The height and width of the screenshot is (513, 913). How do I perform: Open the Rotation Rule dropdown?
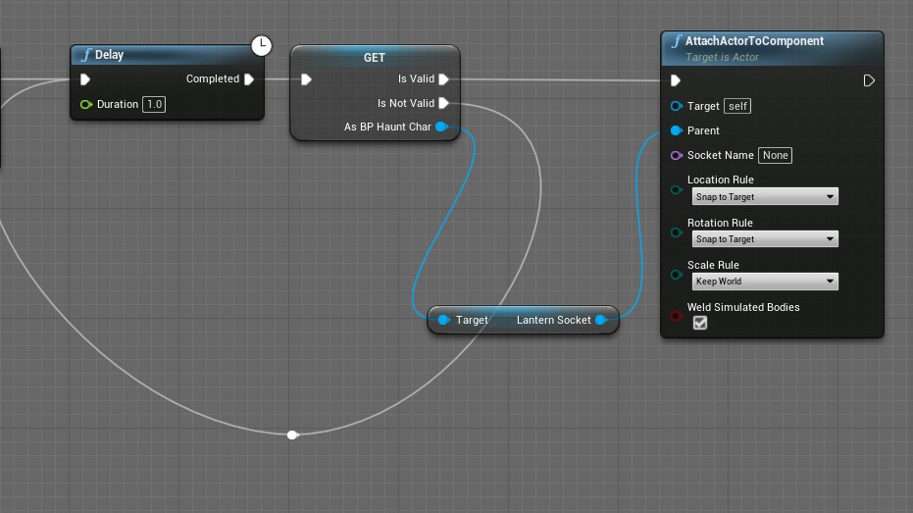pyautogui.click(x=764, y=239)
